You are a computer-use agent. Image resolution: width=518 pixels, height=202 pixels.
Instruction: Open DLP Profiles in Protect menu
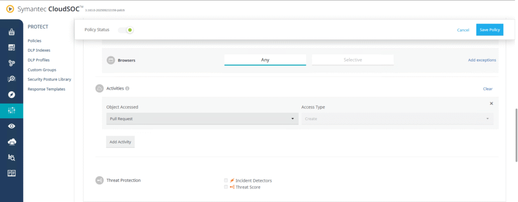39,60
